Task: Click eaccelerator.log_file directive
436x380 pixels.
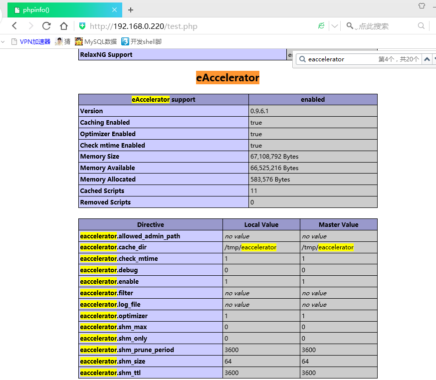Action: 110,304
